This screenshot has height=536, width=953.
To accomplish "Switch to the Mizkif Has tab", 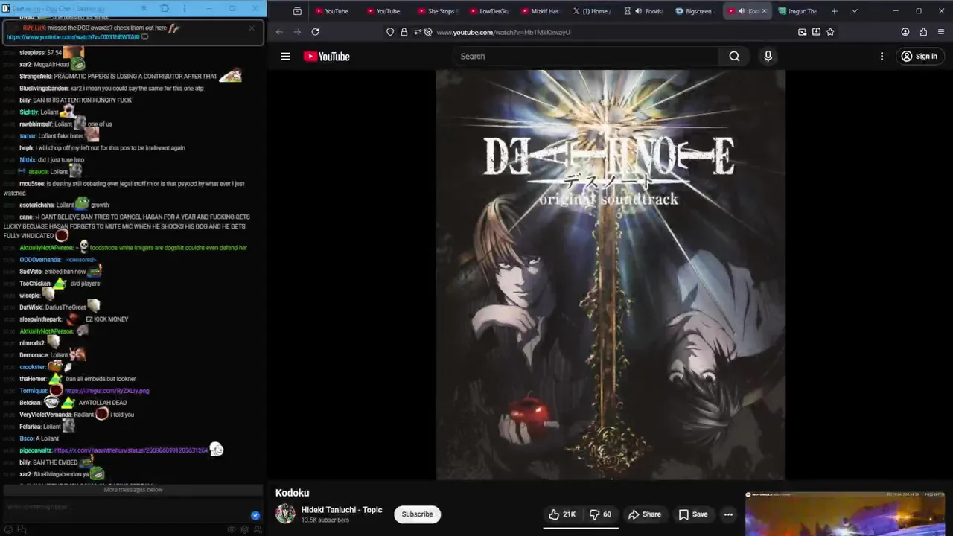I will click(541, 11).
